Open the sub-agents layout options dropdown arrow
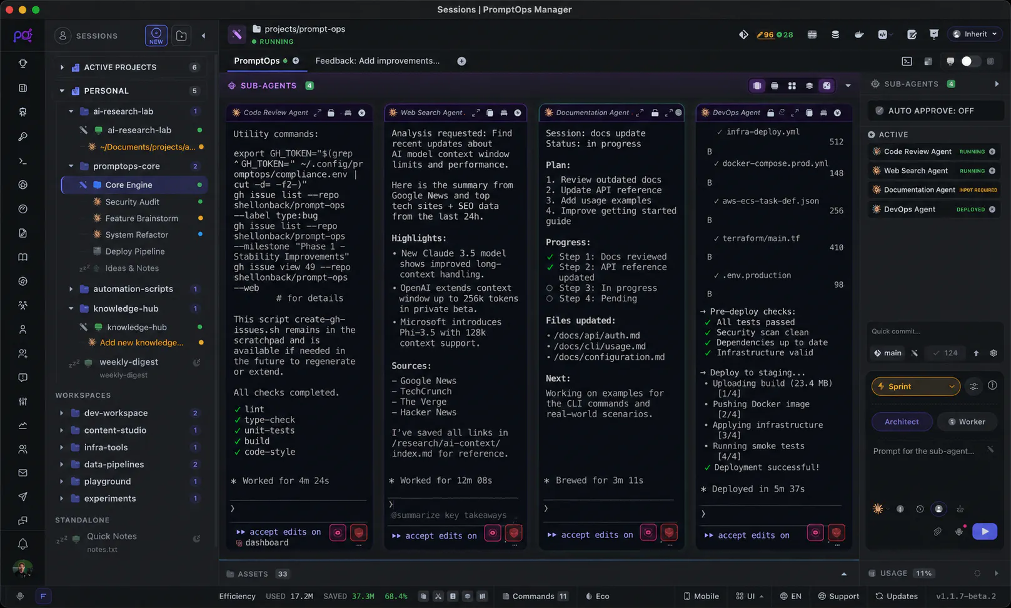Screen dimensions: 1011x608 (848, 86)
